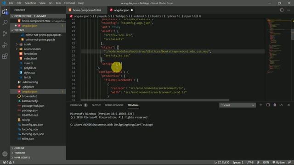Kill terminal with trash icon
Viewport: 294px width, 165px height.
(x=275, y=105)
